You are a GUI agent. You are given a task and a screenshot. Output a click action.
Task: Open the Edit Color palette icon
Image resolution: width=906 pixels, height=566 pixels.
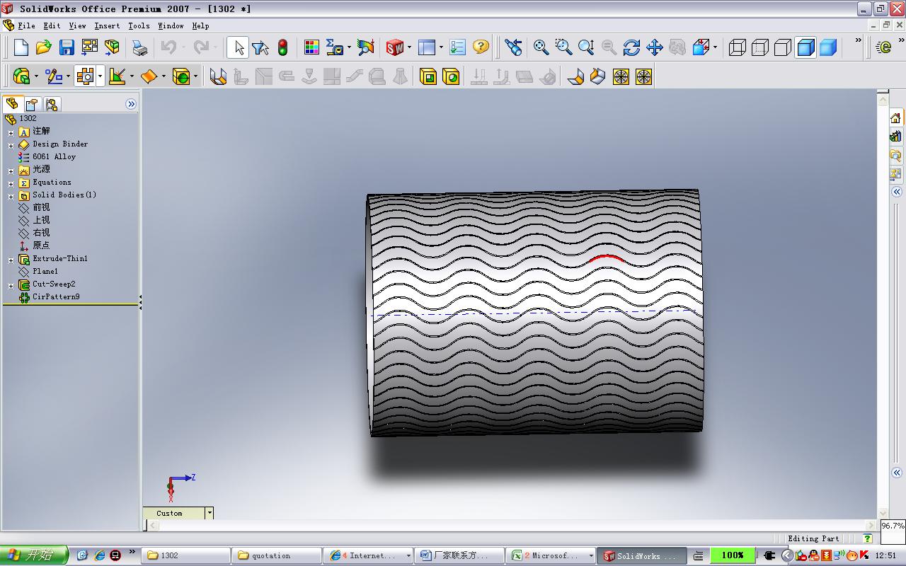[x=311, y=47]
